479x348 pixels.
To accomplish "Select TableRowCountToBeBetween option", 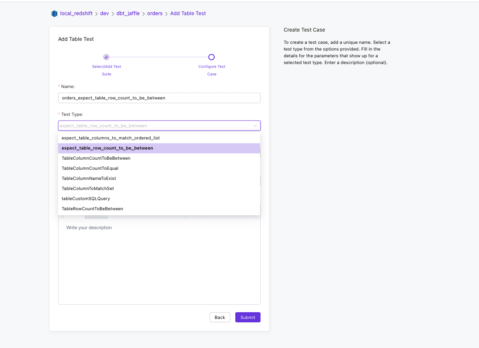I will (159, 209).
